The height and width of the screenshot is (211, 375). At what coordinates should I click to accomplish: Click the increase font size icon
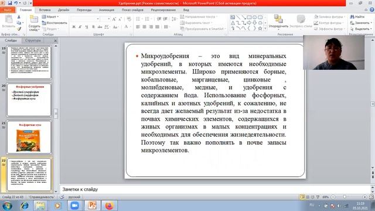pos(114,19)
